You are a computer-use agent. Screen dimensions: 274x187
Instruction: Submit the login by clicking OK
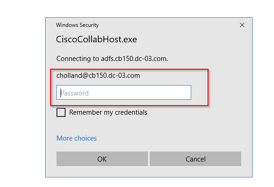(102, 159)
